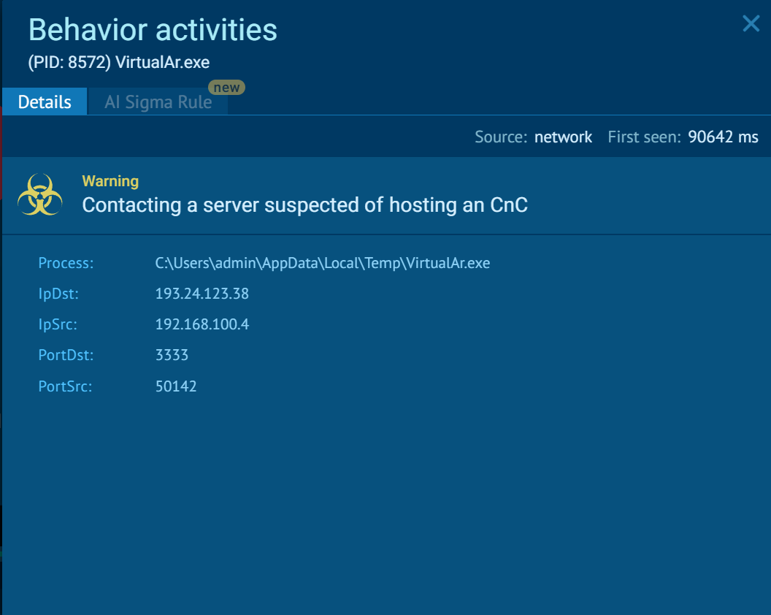Screen dimensions: 771x615
Task: Select source port value 50142
Action: click(x=176, y=386)
